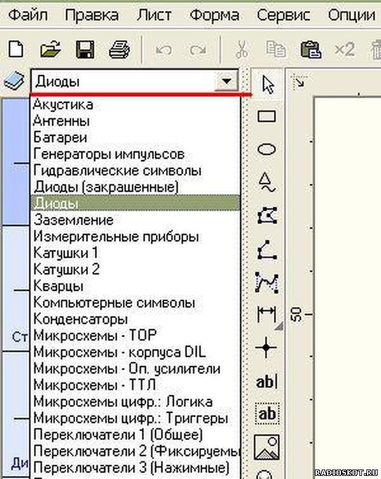Choose Микросхемы - корпуса DIL
This screenshot has height=479, width=381.
135,352
